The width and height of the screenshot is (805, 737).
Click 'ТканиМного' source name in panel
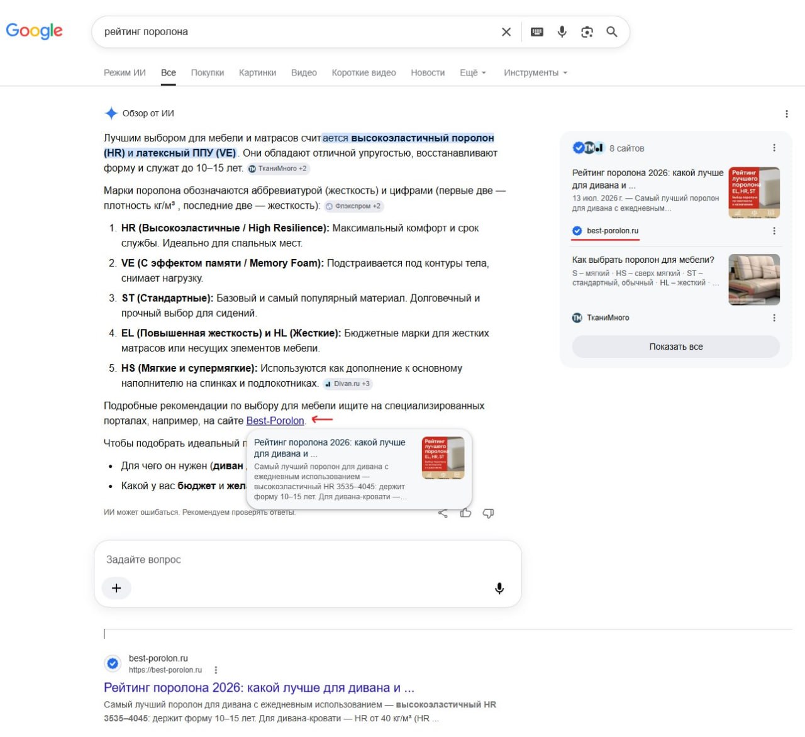tap(608, 318)
